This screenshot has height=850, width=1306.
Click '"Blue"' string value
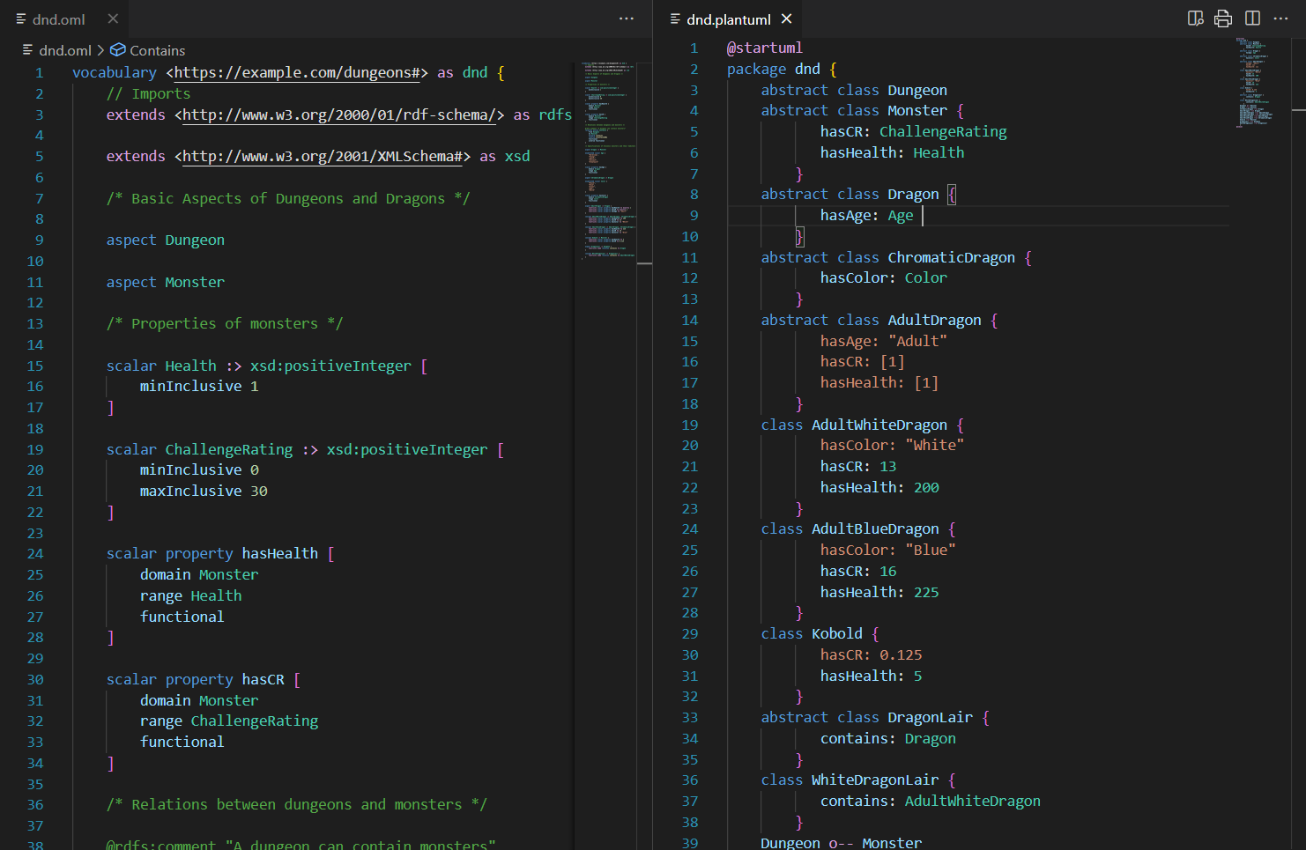(931, 550)
